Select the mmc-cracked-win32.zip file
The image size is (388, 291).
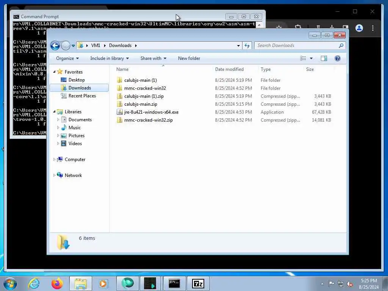point(149,120)
